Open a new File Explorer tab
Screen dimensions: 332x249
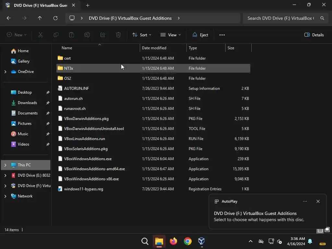pos(88,5)
